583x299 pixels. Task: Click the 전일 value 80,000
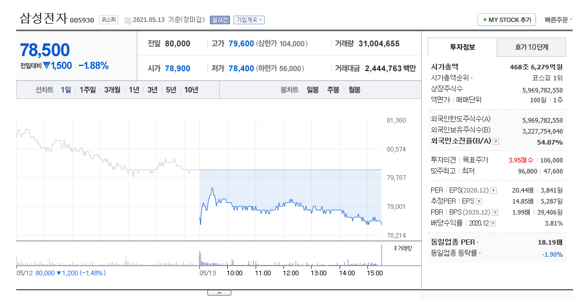click(x=177, y=43)
